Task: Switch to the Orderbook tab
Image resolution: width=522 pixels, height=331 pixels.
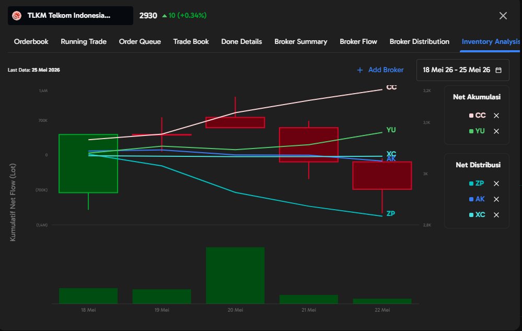Action: [31, 42]
